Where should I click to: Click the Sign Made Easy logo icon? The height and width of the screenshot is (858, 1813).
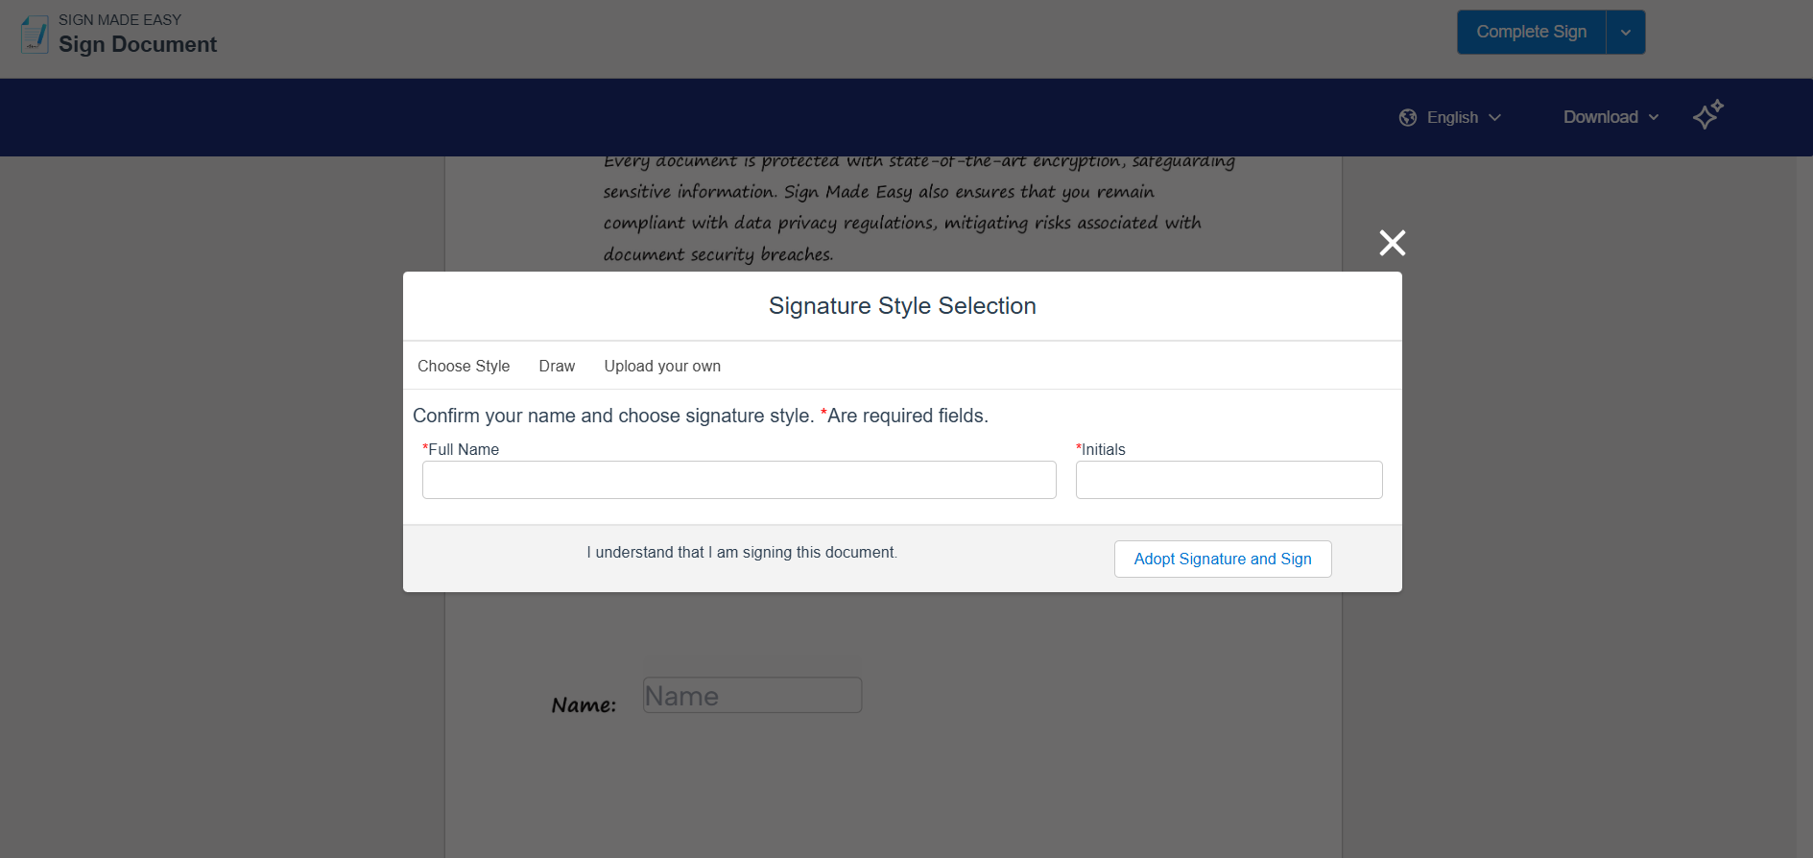[x=35, y=35]
